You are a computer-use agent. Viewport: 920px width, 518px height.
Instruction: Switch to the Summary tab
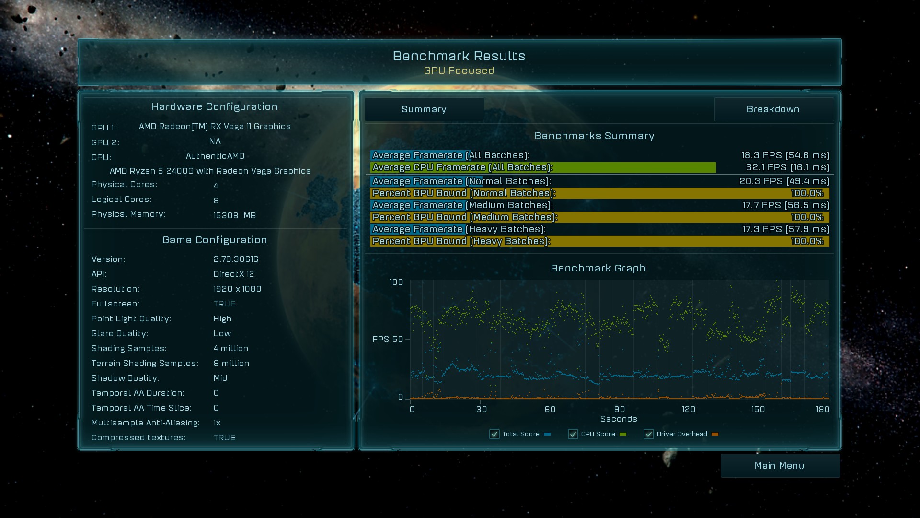click(424, 109)
